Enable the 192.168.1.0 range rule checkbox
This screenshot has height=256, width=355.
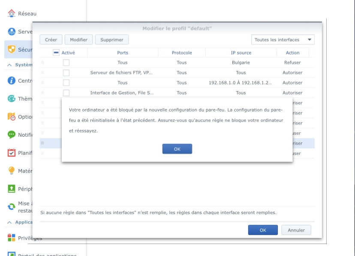(66, 82)
